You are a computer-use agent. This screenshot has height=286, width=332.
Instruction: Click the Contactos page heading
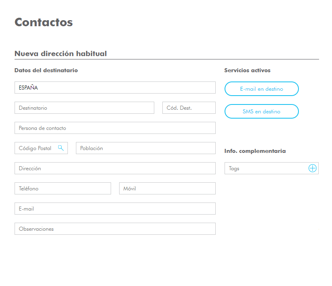click(44, 22)
